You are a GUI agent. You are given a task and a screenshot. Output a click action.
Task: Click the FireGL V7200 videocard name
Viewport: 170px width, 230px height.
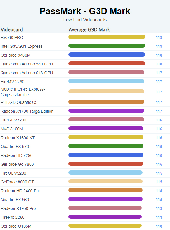[x=14, y=120]
